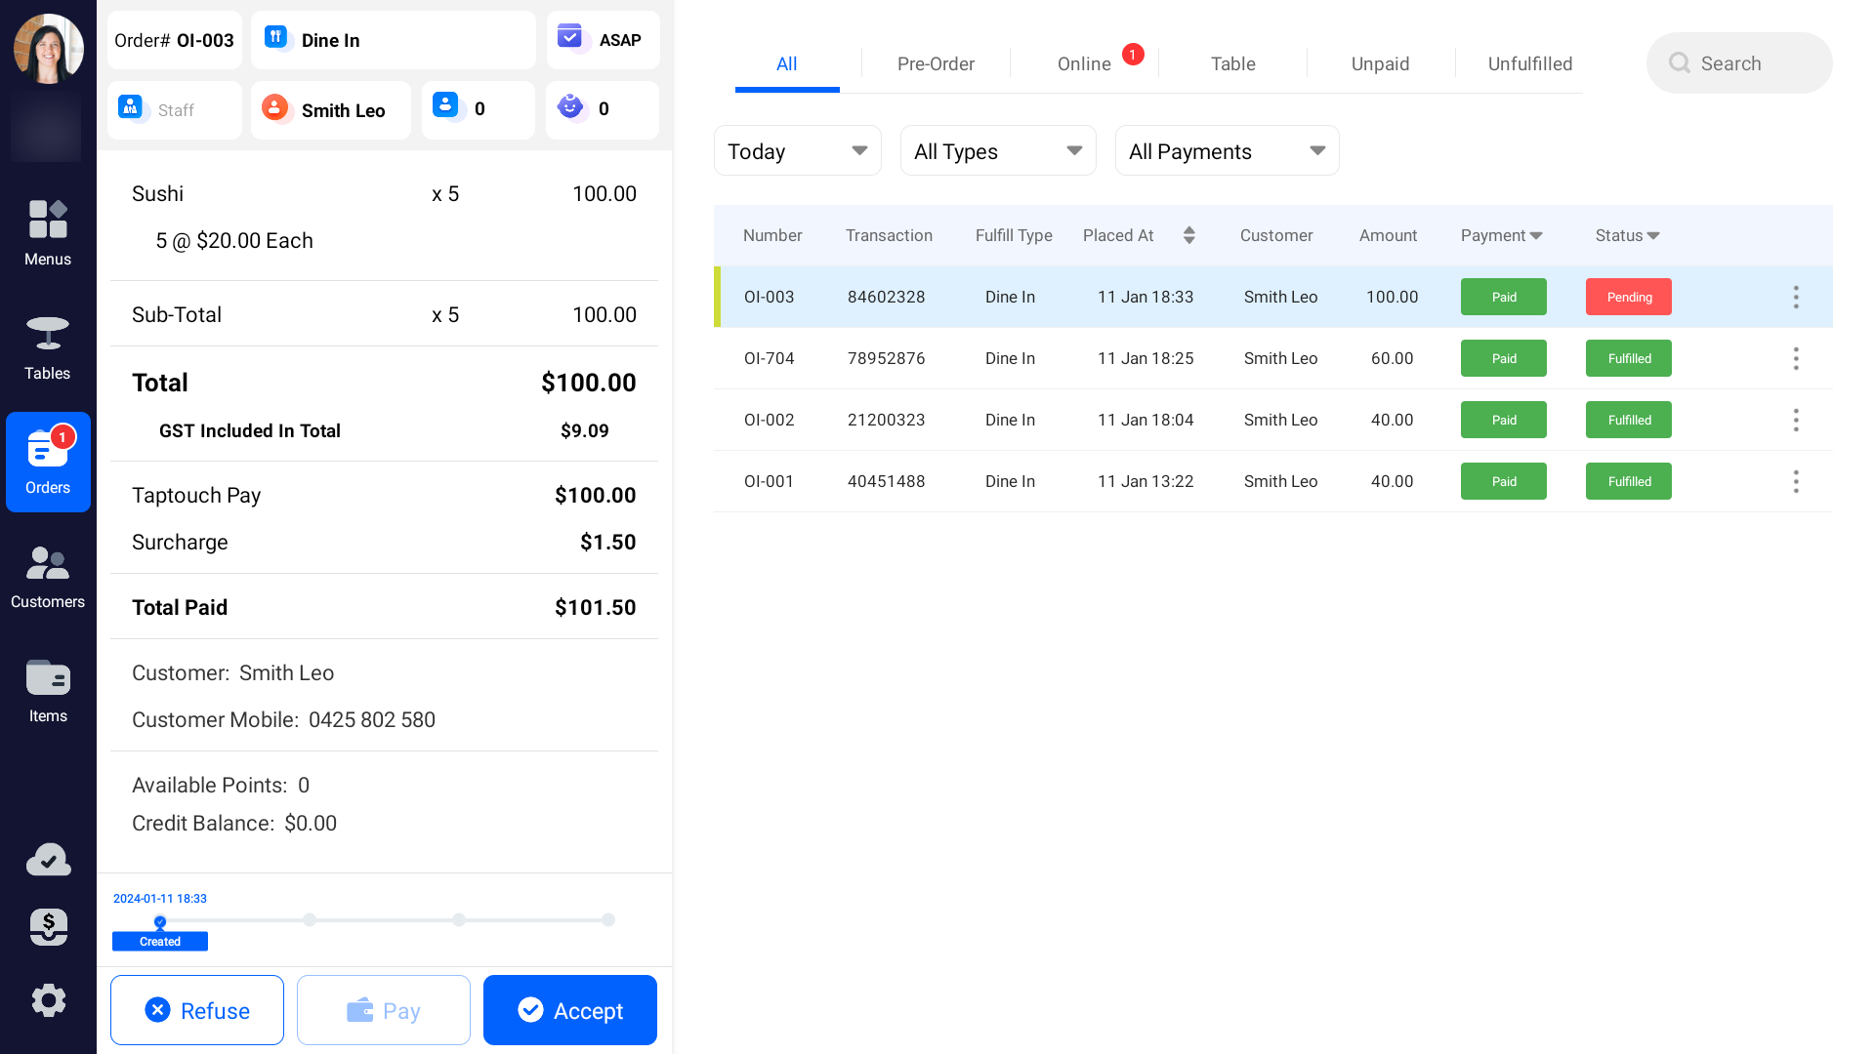1875x1054 pixels.
Task: Expand the All Payments filter dropdown
Action: 1227,151
